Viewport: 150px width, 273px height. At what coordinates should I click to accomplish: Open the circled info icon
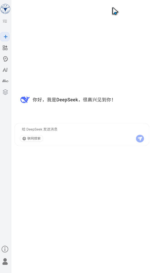click(x=5, y=249)
